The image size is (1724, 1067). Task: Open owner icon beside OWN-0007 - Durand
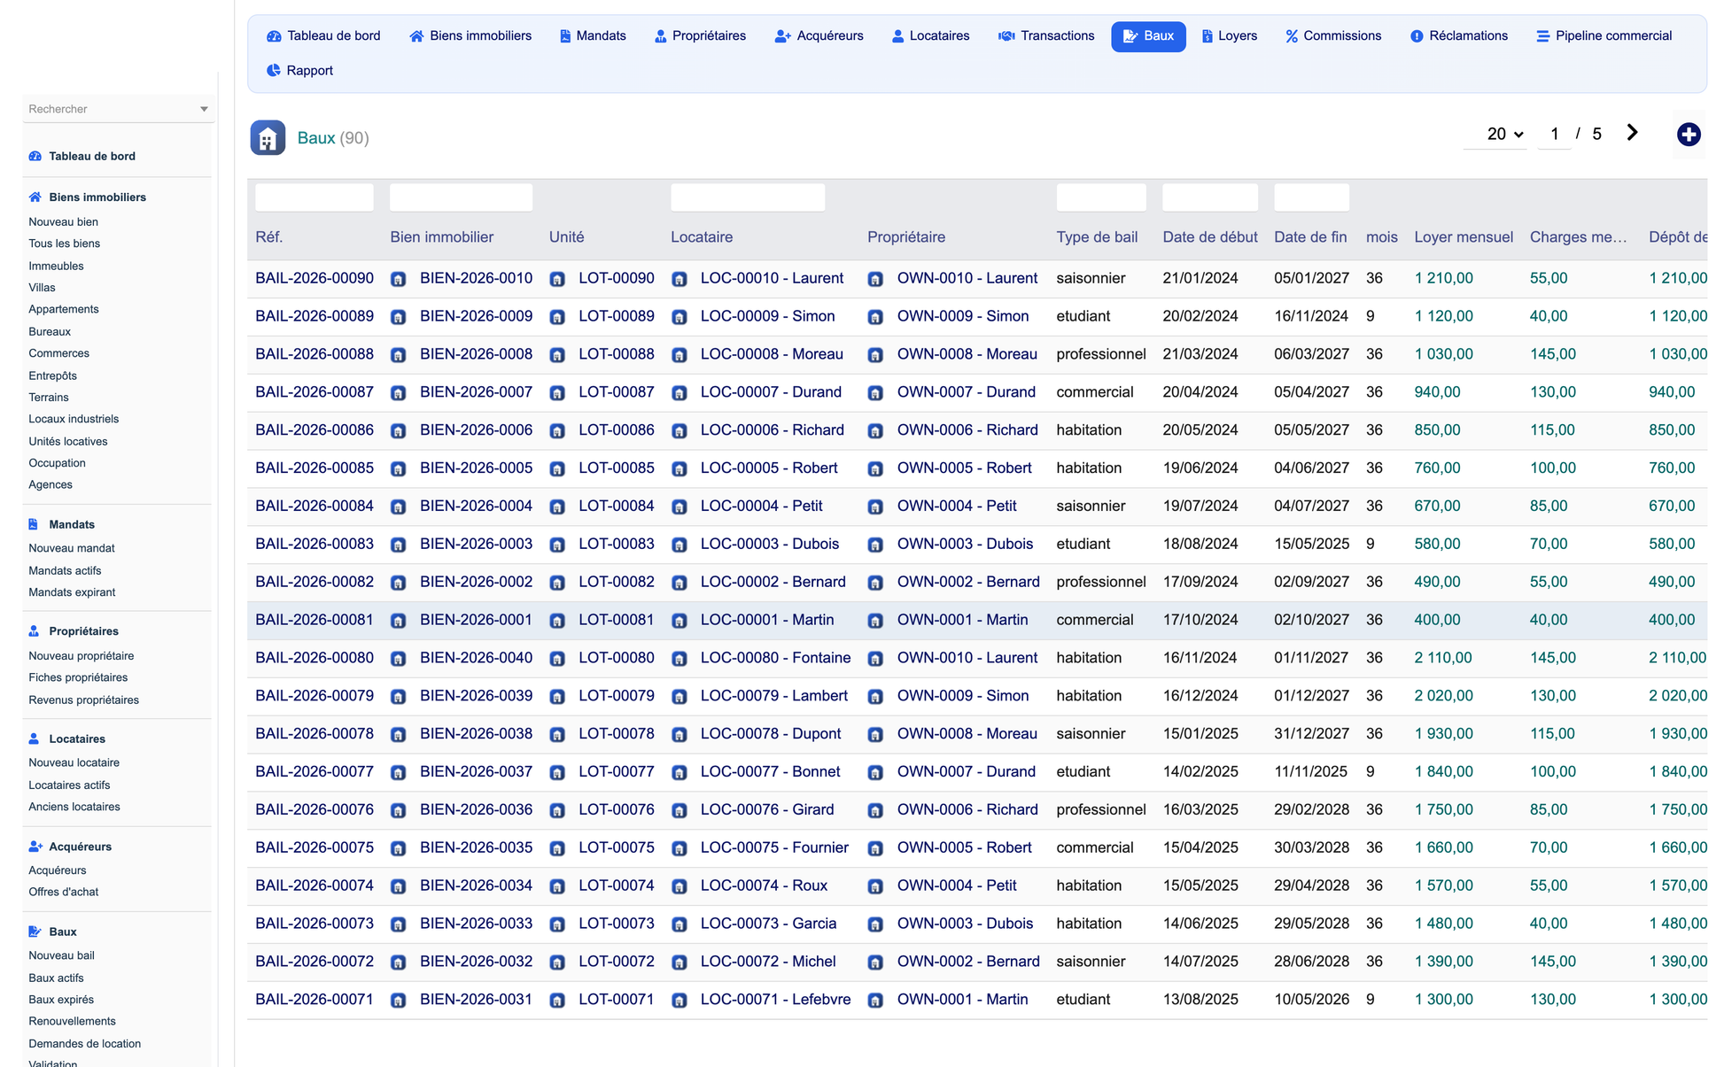pyautogui.click(x=875, y=393)
